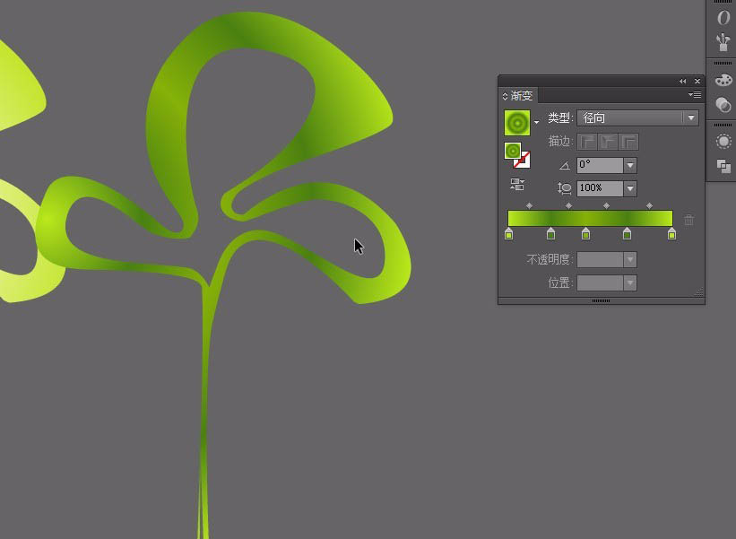Open the aspect ratio dropdown arrow
The height and width of the screenshot is (539, 736).
(630, 188)
